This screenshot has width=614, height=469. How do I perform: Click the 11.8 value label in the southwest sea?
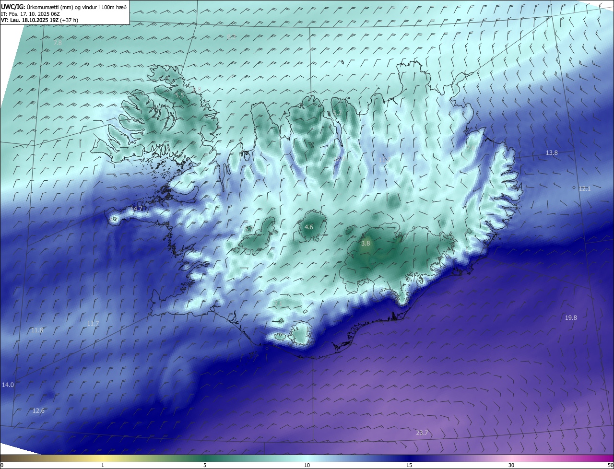click(x=37, y=330)
